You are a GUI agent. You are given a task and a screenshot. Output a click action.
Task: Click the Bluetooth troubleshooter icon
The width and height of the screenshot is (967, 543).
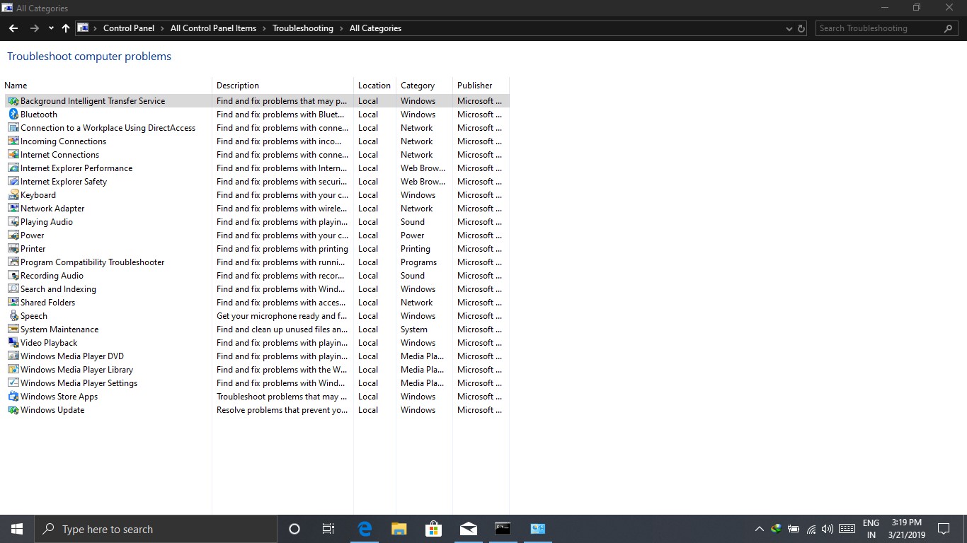[13, 115]
